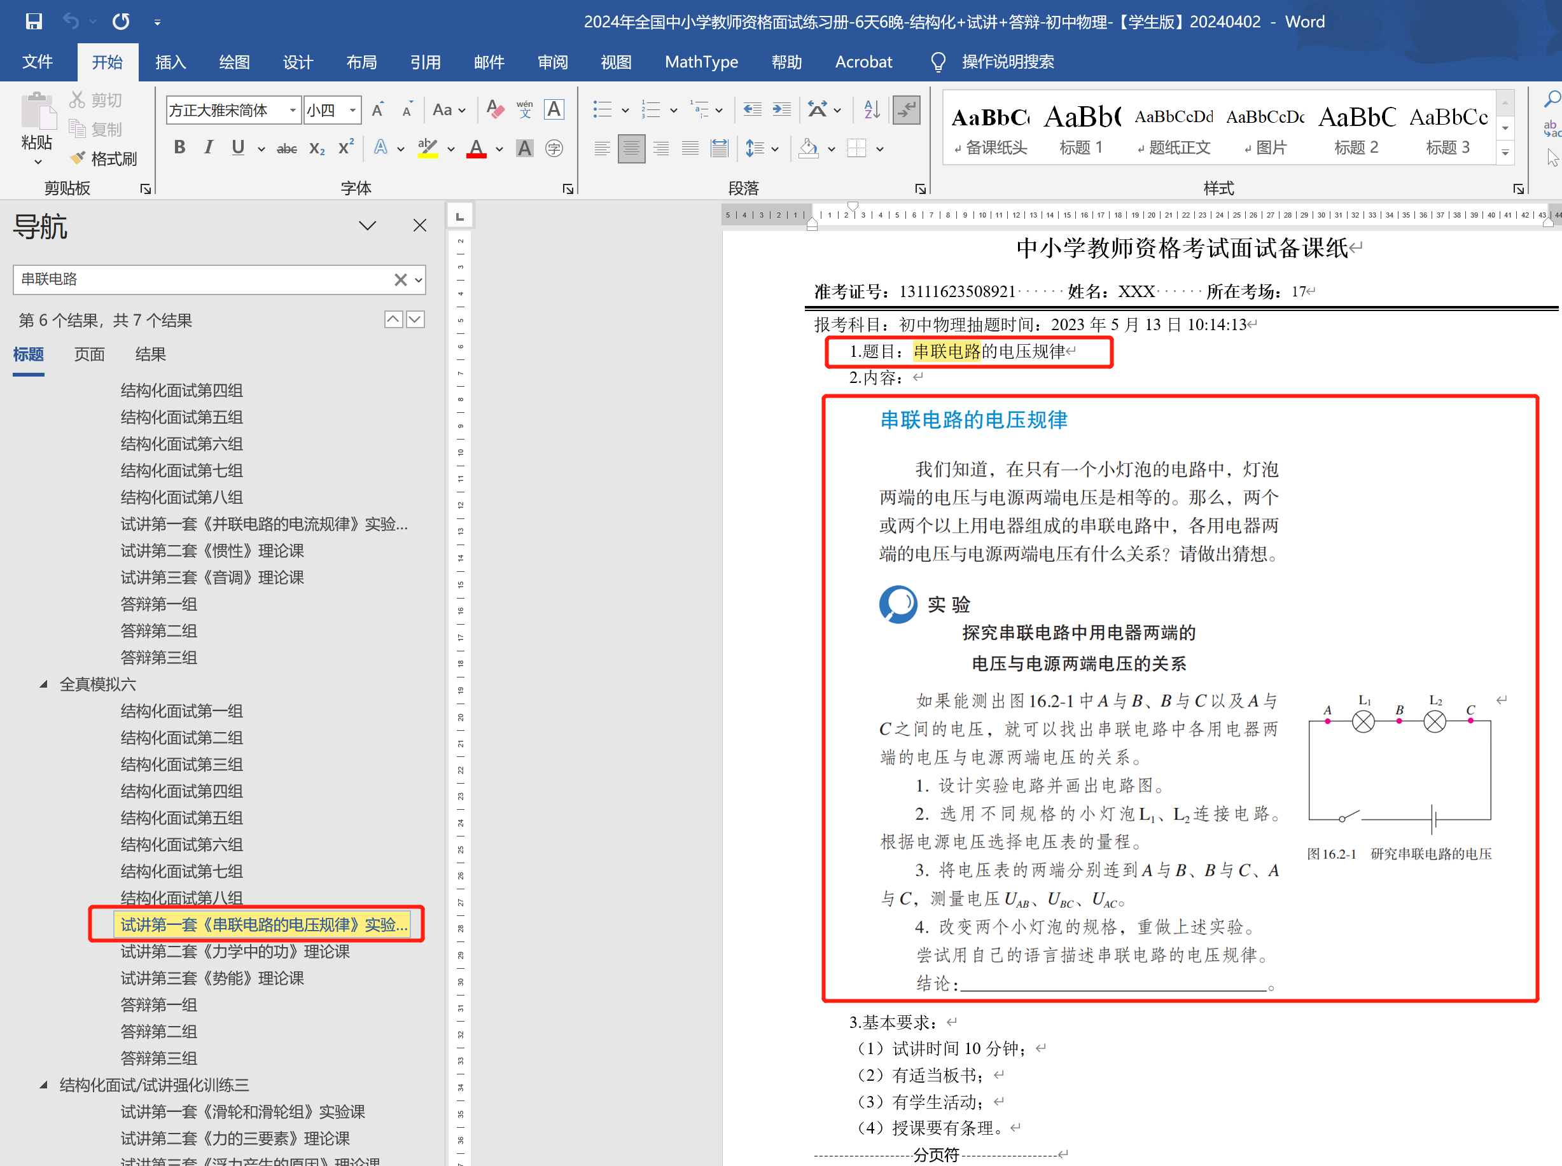1562x1166 pixels.
Task: Toggle show paragraph marks button
Action: [905, 109]
